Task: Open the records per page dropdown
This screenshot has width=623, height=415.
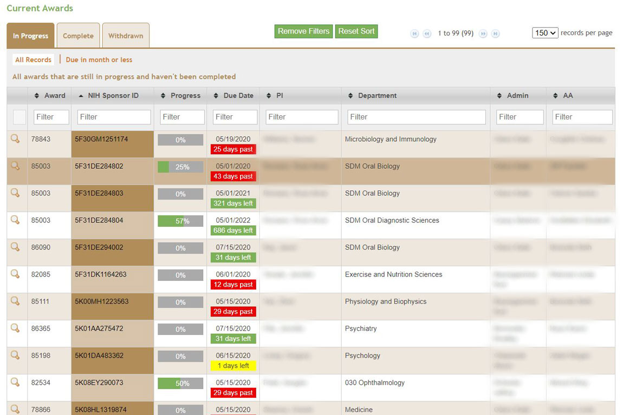Action: point(545,33)
